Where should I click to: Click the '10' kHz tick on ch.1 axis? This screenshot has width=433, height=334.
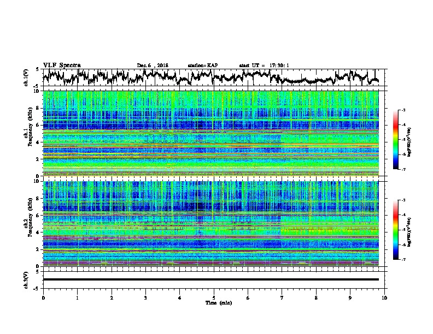tap(38, 91)
